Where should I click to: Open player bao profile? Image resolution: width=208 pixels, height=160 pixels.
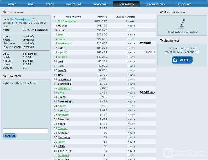(x=60, y=35)
